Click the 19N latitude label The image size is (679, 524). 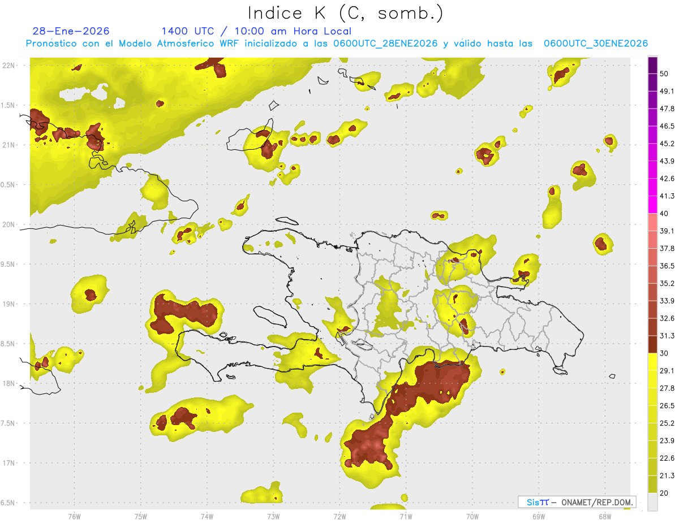click(x=8, y=304)
